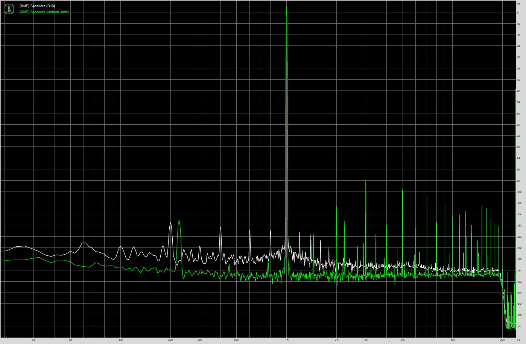Viewport: 526px width, 344px height.
Task: Select the white D10 speakers legend entry
Action: [37, 6]
